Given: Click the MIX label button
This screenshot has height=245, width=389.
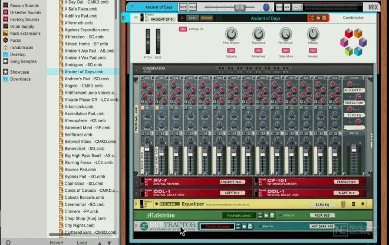Looking at the screenshot, I should click(x=373, y=7).
